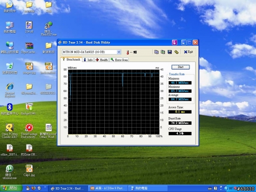Select the 214.rtf file on the desktop
This screenshot has width=256, height=192.
tap(29, 27)
